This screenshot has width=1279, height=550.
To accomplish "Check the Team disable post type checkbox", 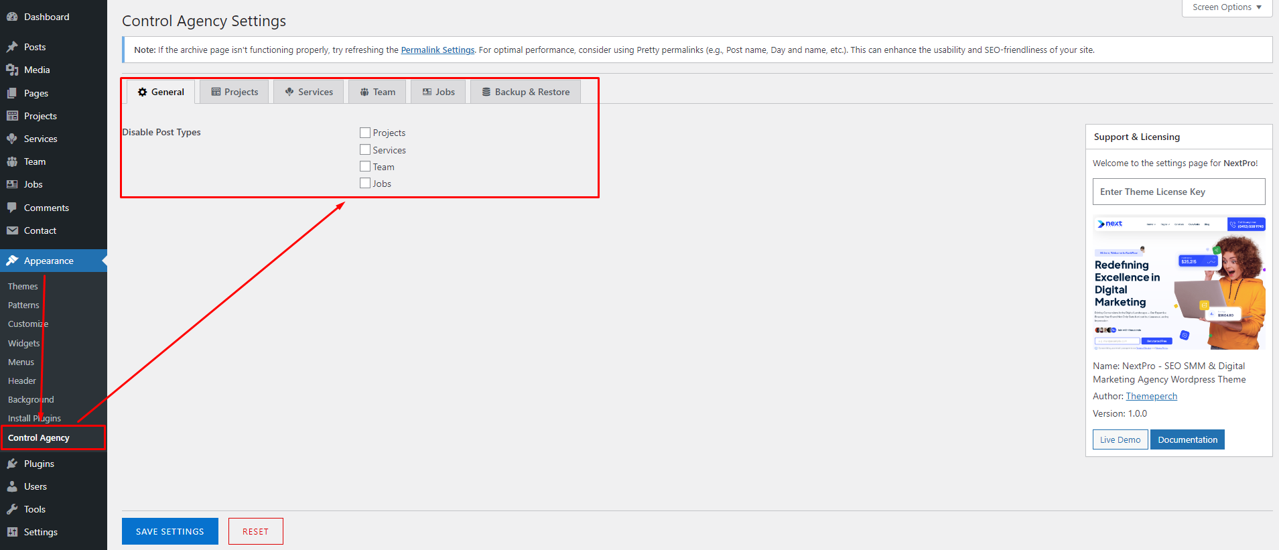I will [x=365, y=166].
